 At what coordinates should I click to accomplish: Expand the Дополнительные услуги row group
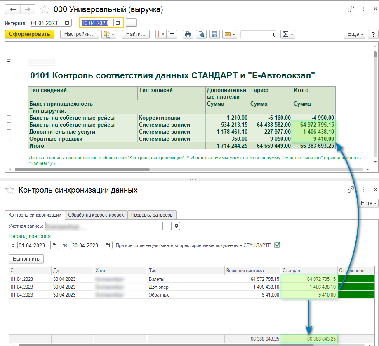[9, 132]
